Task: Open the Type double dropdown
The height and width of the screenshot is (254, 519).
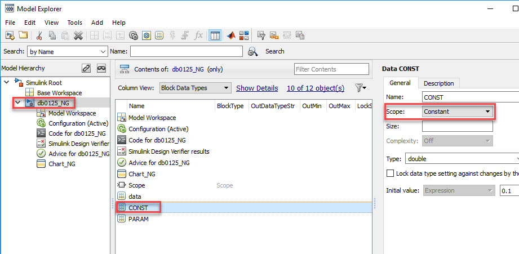Action: (462, 159)
